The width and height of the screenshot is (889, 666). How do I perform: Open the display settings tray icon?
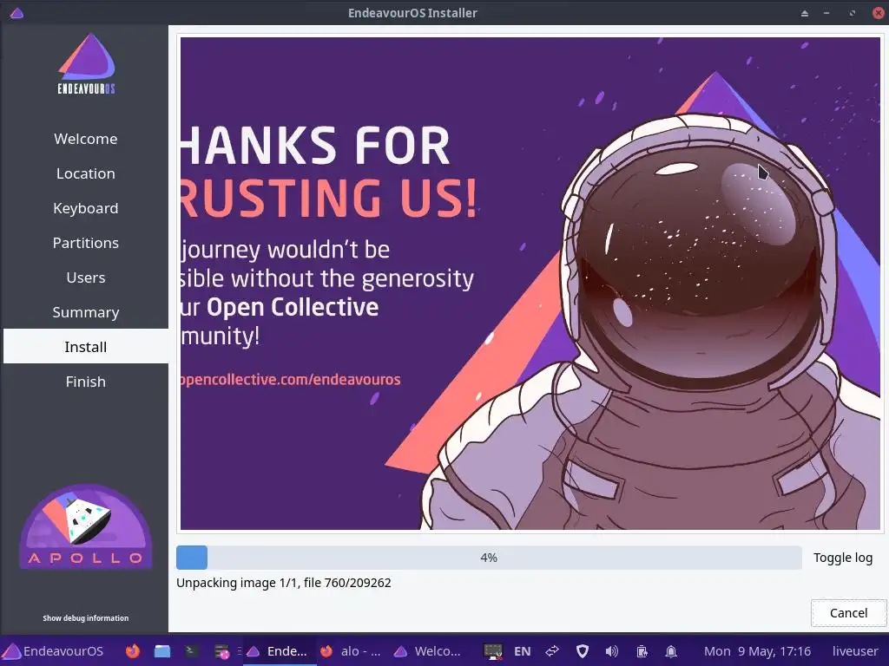click(x=493, y=651)
